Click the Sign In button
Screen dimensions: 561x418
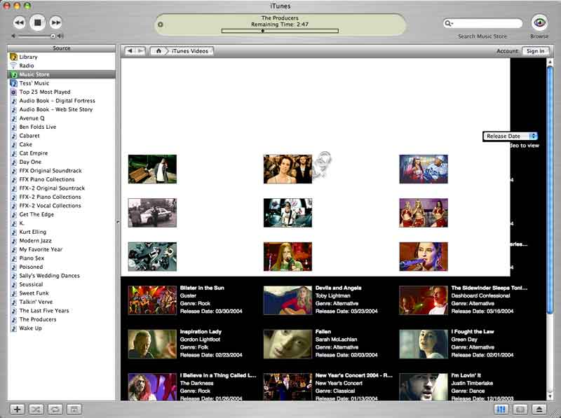pyautogui.click(x=535, y=51)
